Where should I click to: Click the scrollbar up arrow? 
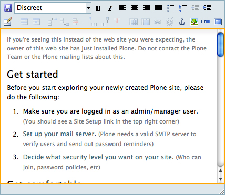pyautogui.click(x=221, y=170)
